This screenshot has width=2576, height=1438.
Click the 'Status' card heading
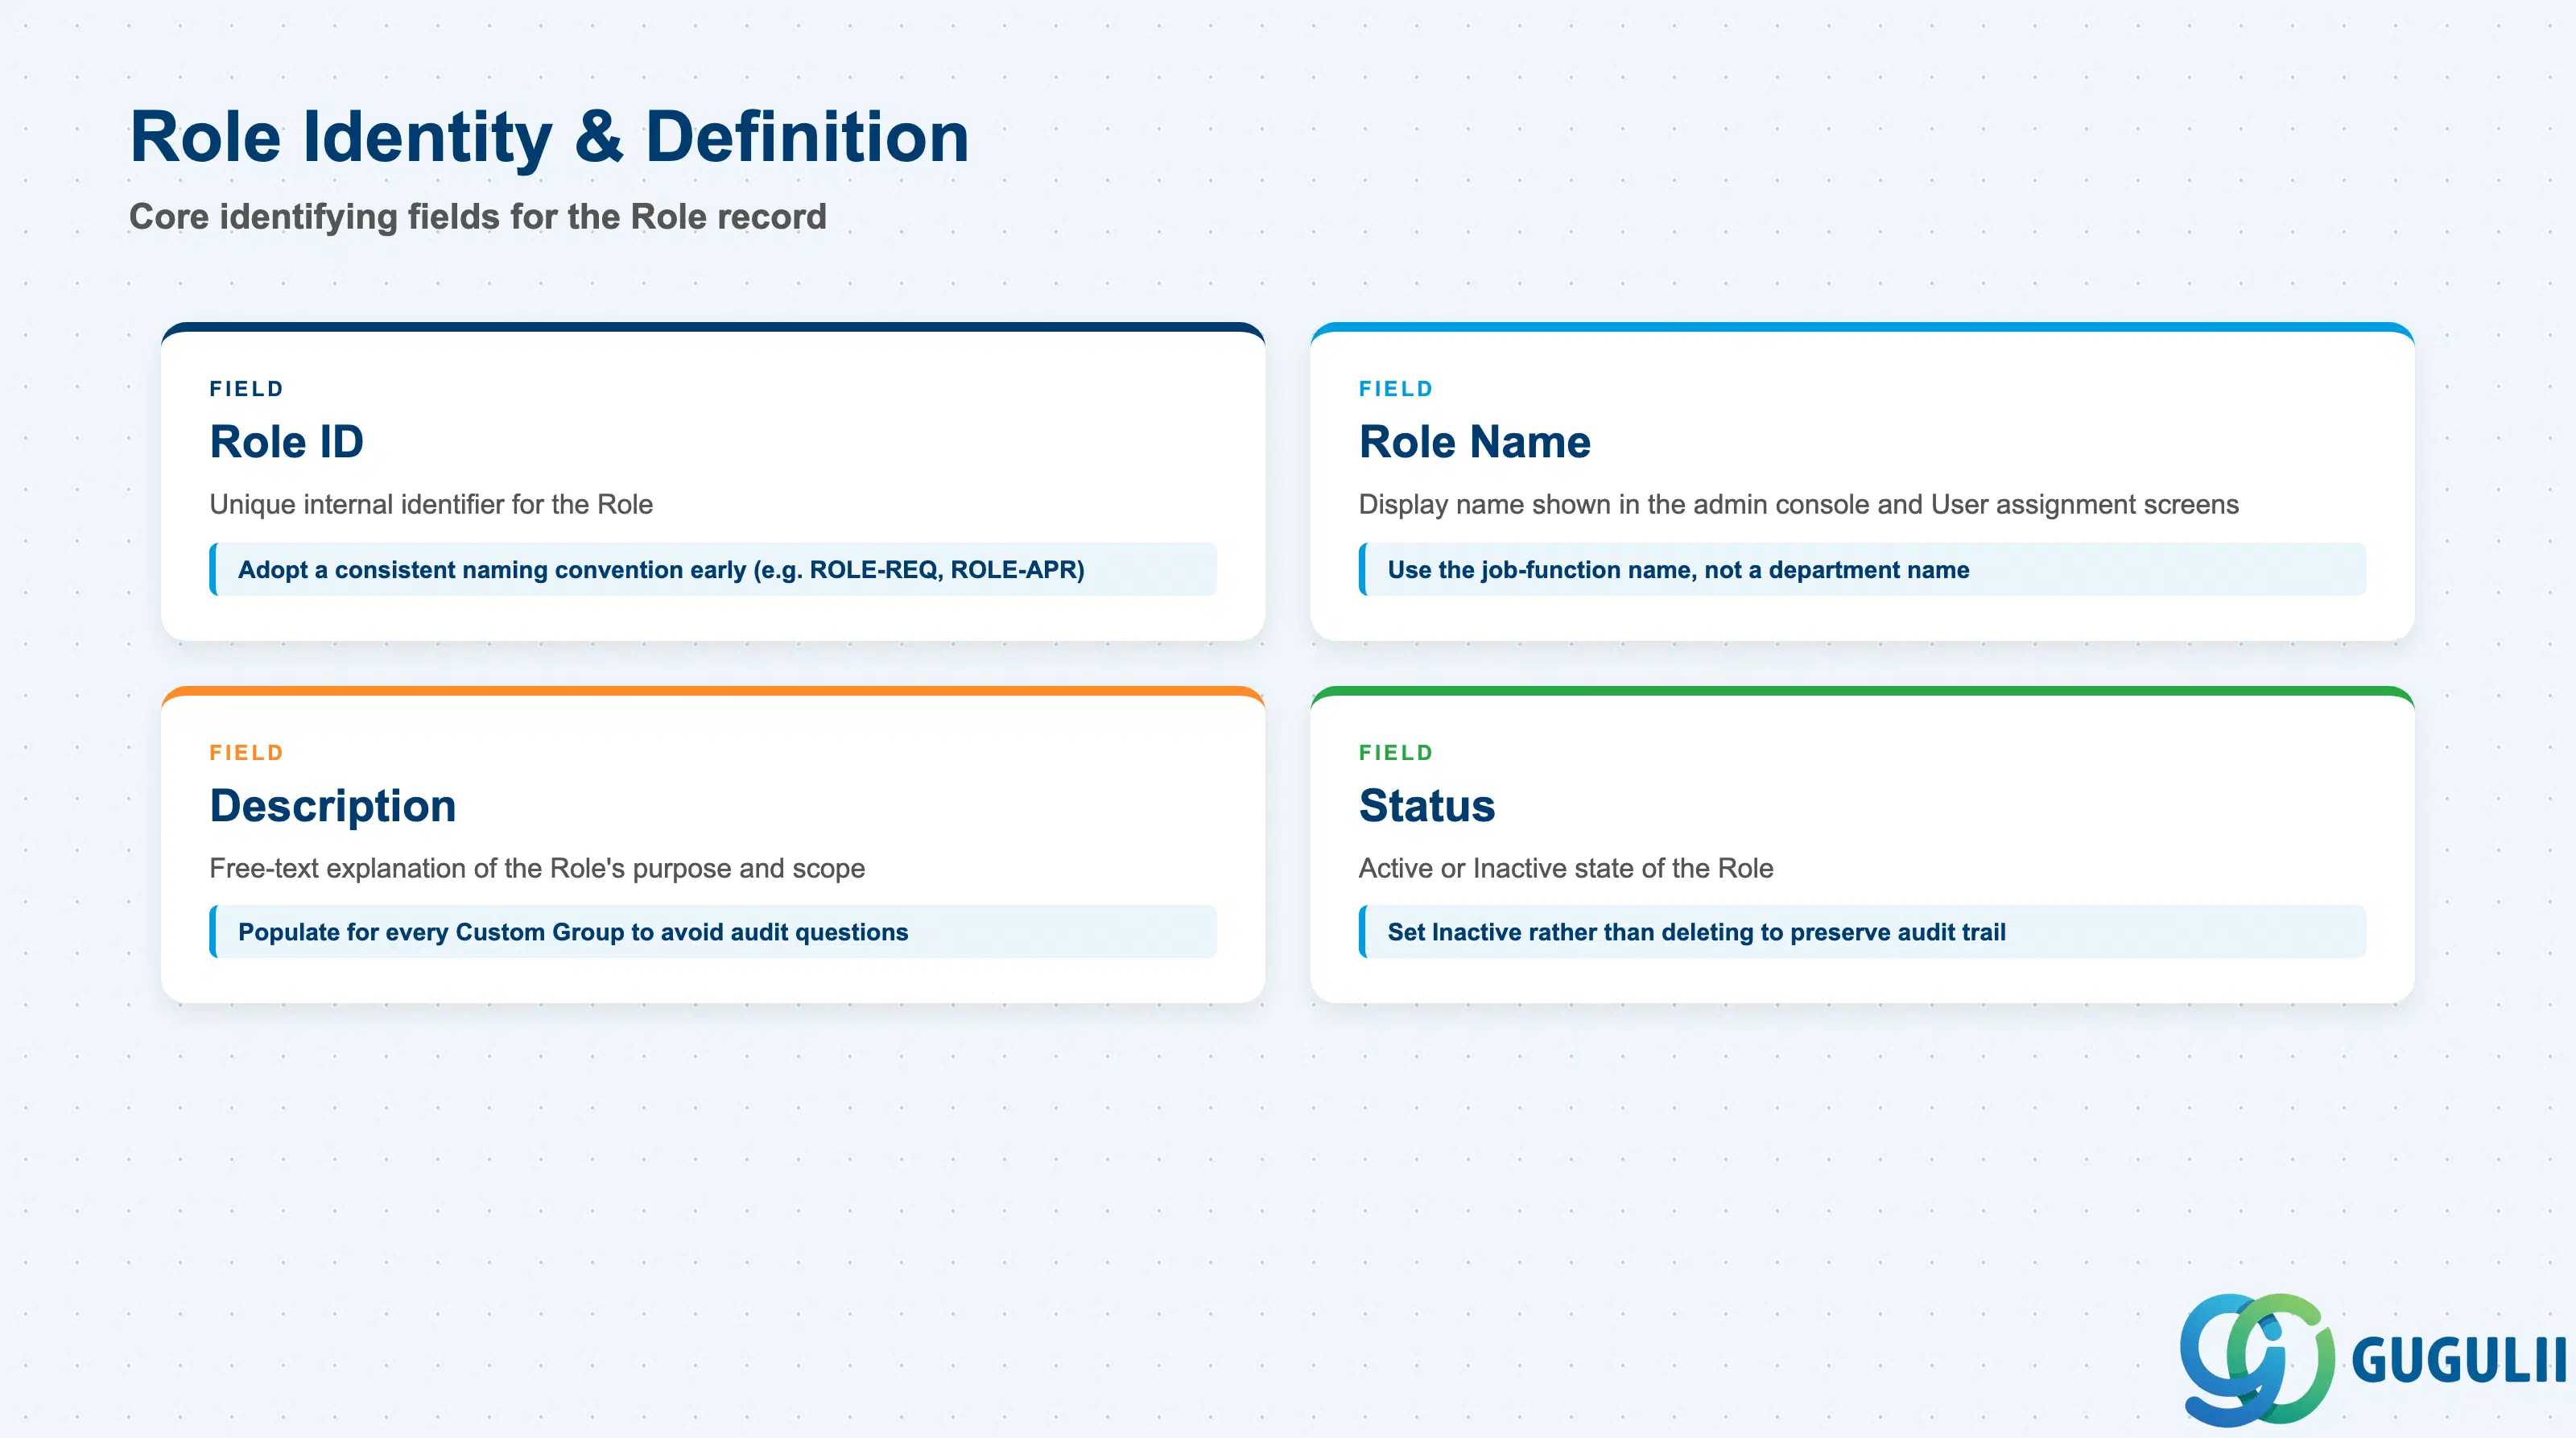(x=1426, y=805)
